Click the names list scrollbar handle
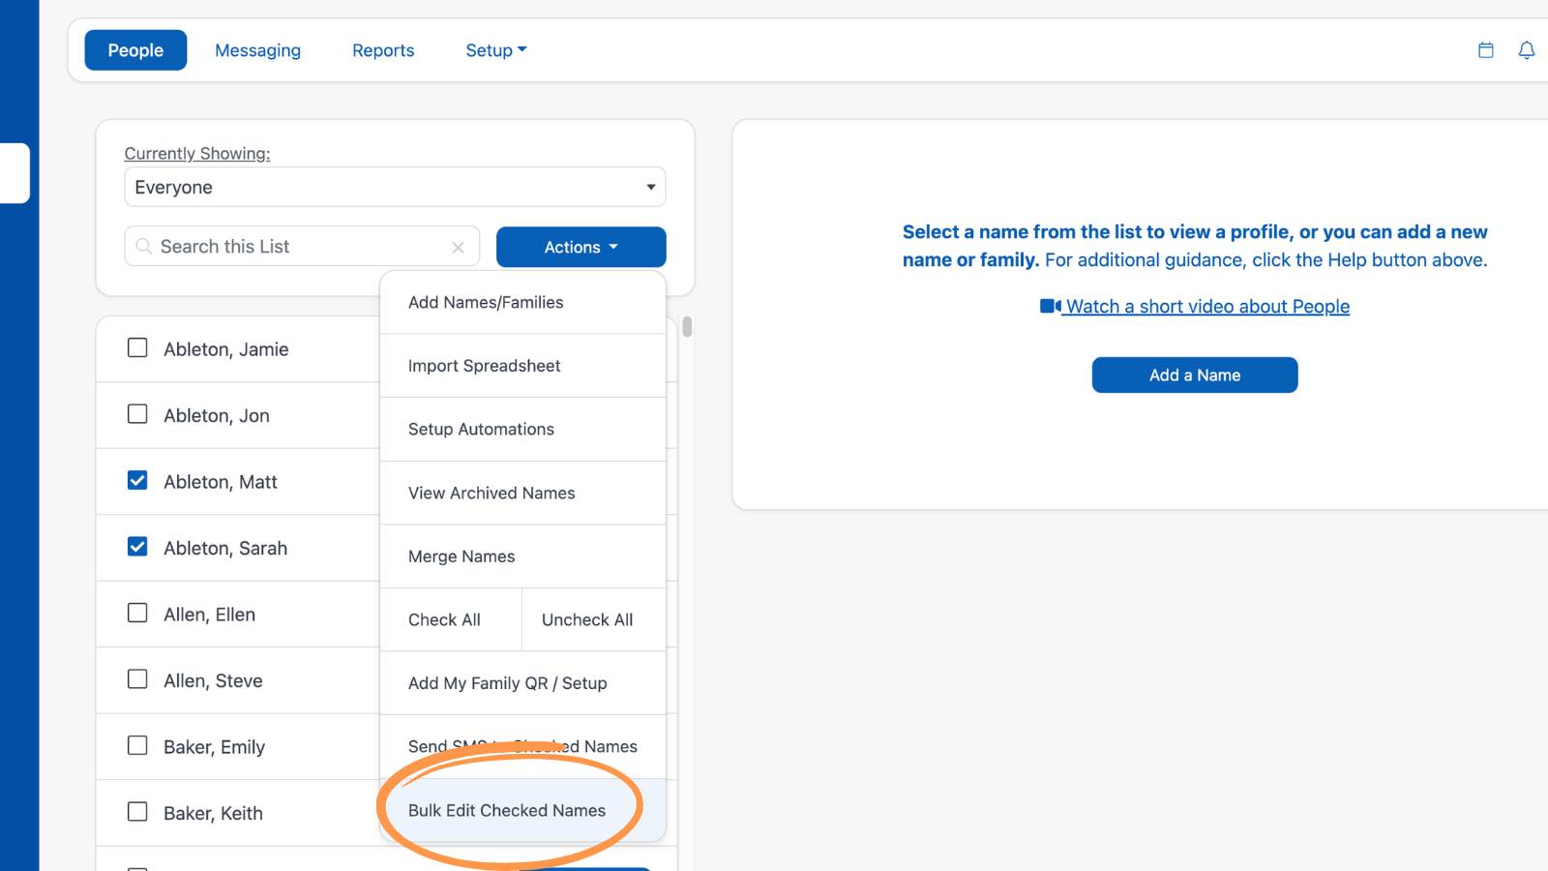1548x871 pixels. [x=687, y=327]
